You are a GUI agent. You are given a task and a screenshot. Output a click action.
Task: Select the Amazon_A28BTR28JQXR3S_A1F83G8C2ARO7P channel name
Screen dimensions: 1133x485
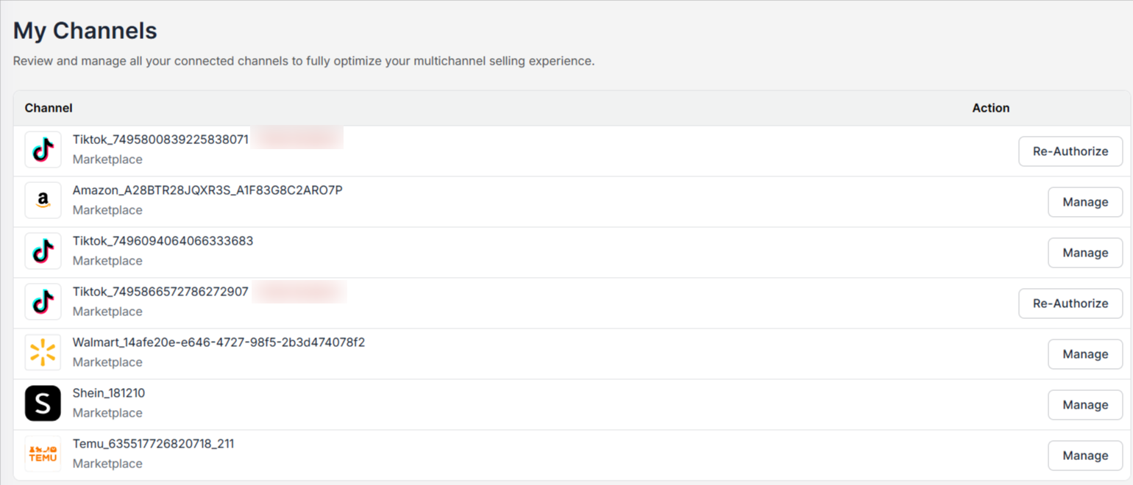tap(207, 190)
